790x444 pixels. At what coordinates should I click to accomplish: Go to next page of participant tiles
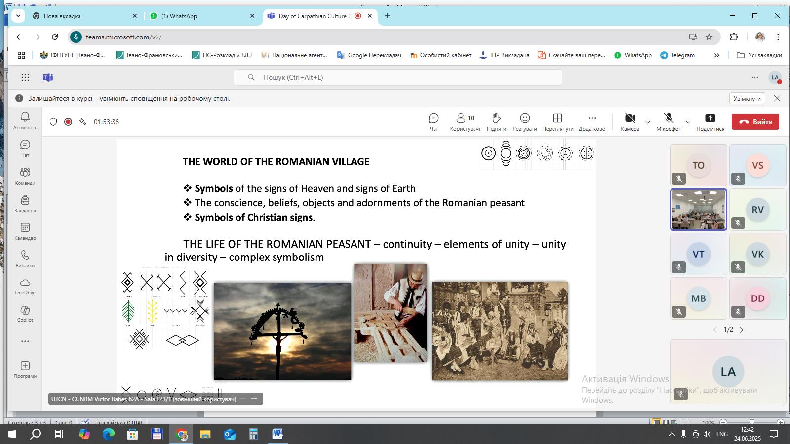point(741,329)
